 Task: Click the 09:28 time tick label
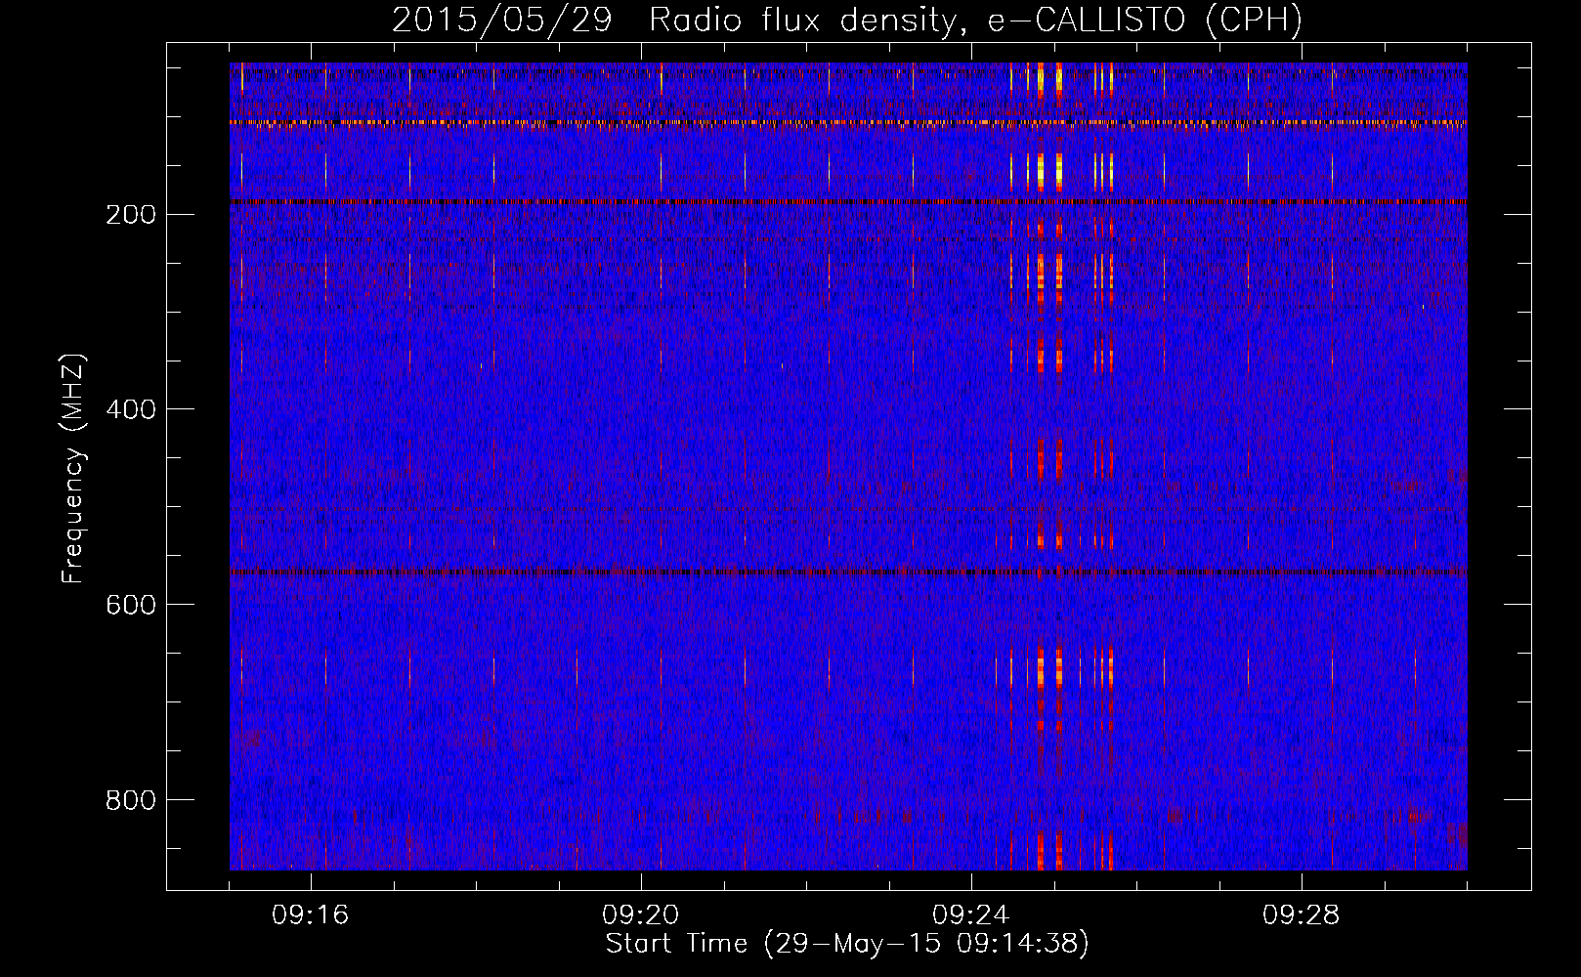click(1302, 915)
